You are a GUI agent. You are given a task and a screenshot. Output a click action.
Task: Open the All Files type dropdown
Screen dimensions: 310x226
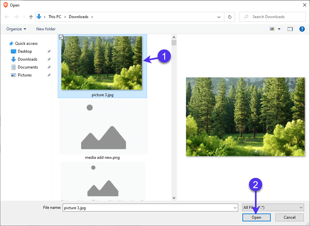tap(273, 208)
